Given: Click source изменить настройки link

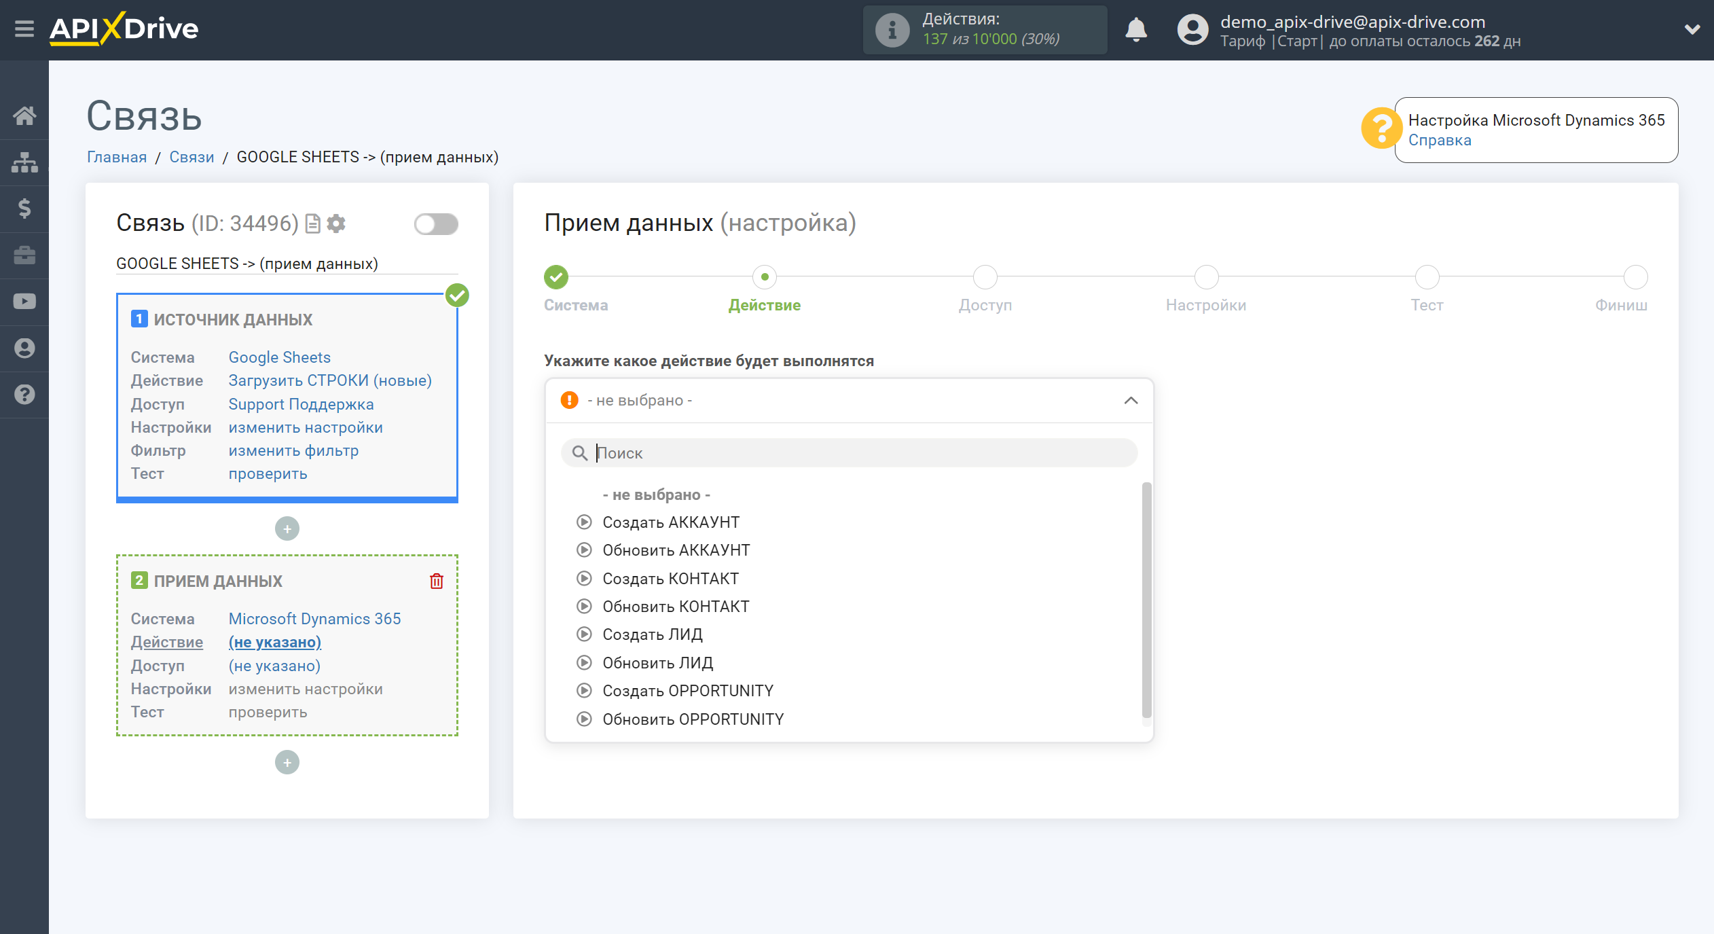Looking at the screenshot, I should (306, 427).
